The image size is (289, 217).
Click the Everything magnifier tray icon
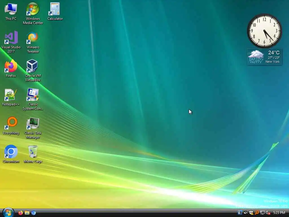point(257,212)
